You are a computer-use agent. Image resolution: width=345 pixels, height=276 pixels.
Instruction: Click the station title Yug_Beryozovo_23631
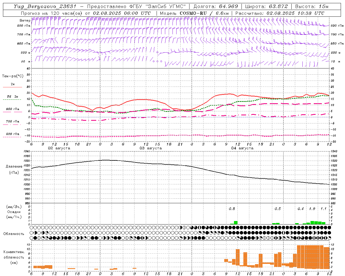point(45,6)
